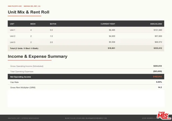Select the Unit 2 row label
The height and width of the screenshot is (121, 172).
[x=13, y=36]
